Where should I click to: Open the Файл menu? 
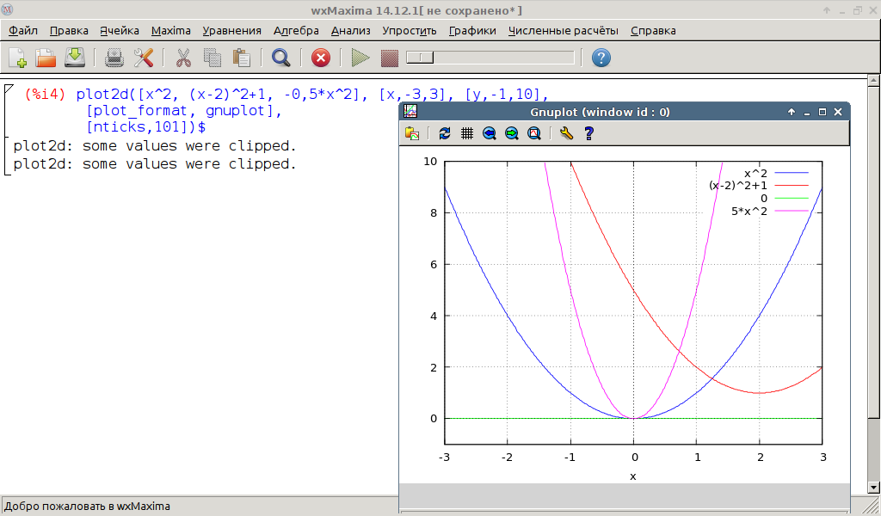click(23, 30)
